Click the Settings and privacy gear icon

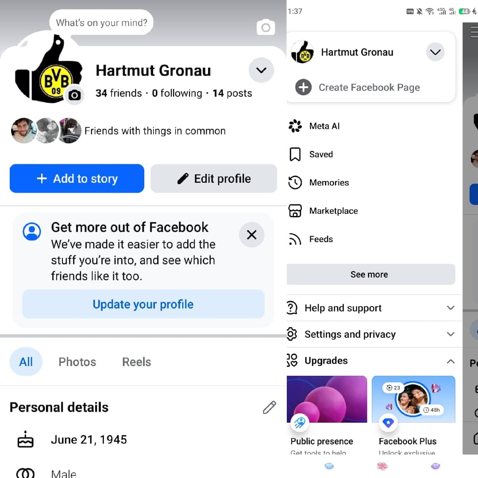coord(292,334)
